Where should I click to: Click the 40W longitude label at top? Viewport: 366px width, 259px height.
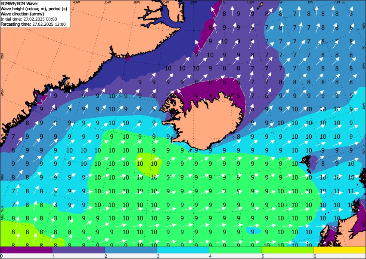point(76,2)
